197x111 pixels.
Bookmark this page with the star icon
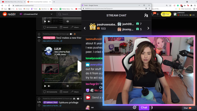pos(170,6)
